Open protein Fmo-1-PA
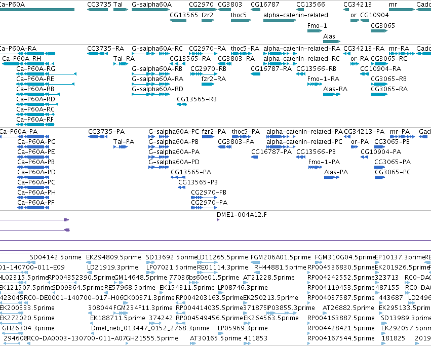This screenshot has width=431, height=346. coord(324,162)
